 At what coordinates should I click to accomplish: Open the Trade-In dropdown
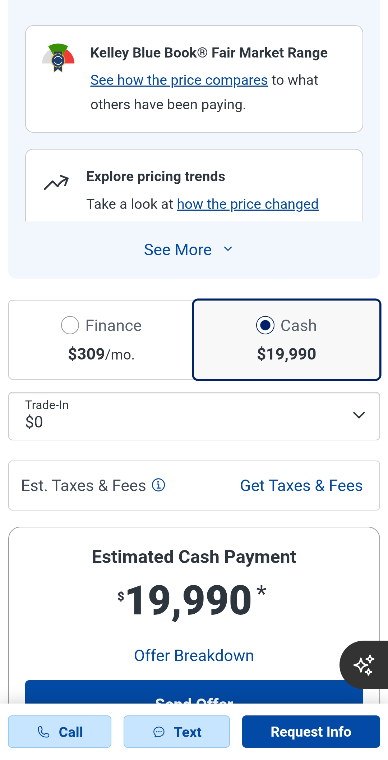194,416
